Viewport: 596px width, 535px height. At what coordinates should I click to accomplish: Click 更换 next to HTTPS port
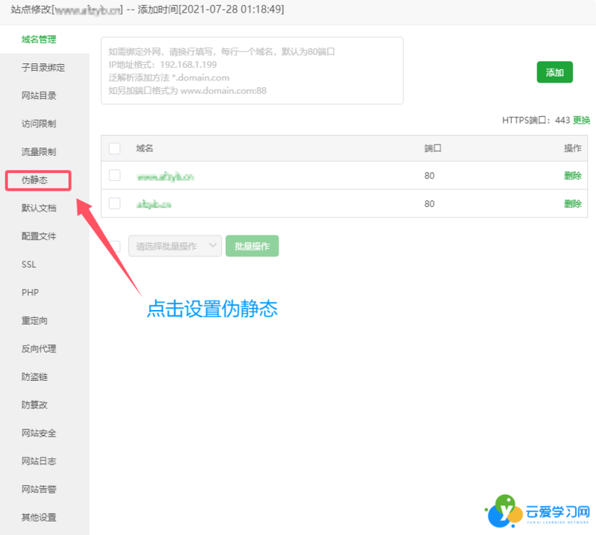click(581, 120)
